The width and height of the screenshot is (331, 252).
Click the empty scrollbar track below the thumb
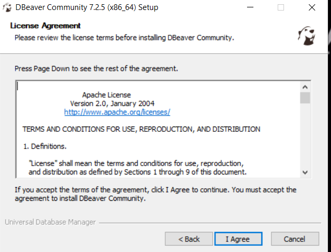pyautogui.click(x=305, y=135)
